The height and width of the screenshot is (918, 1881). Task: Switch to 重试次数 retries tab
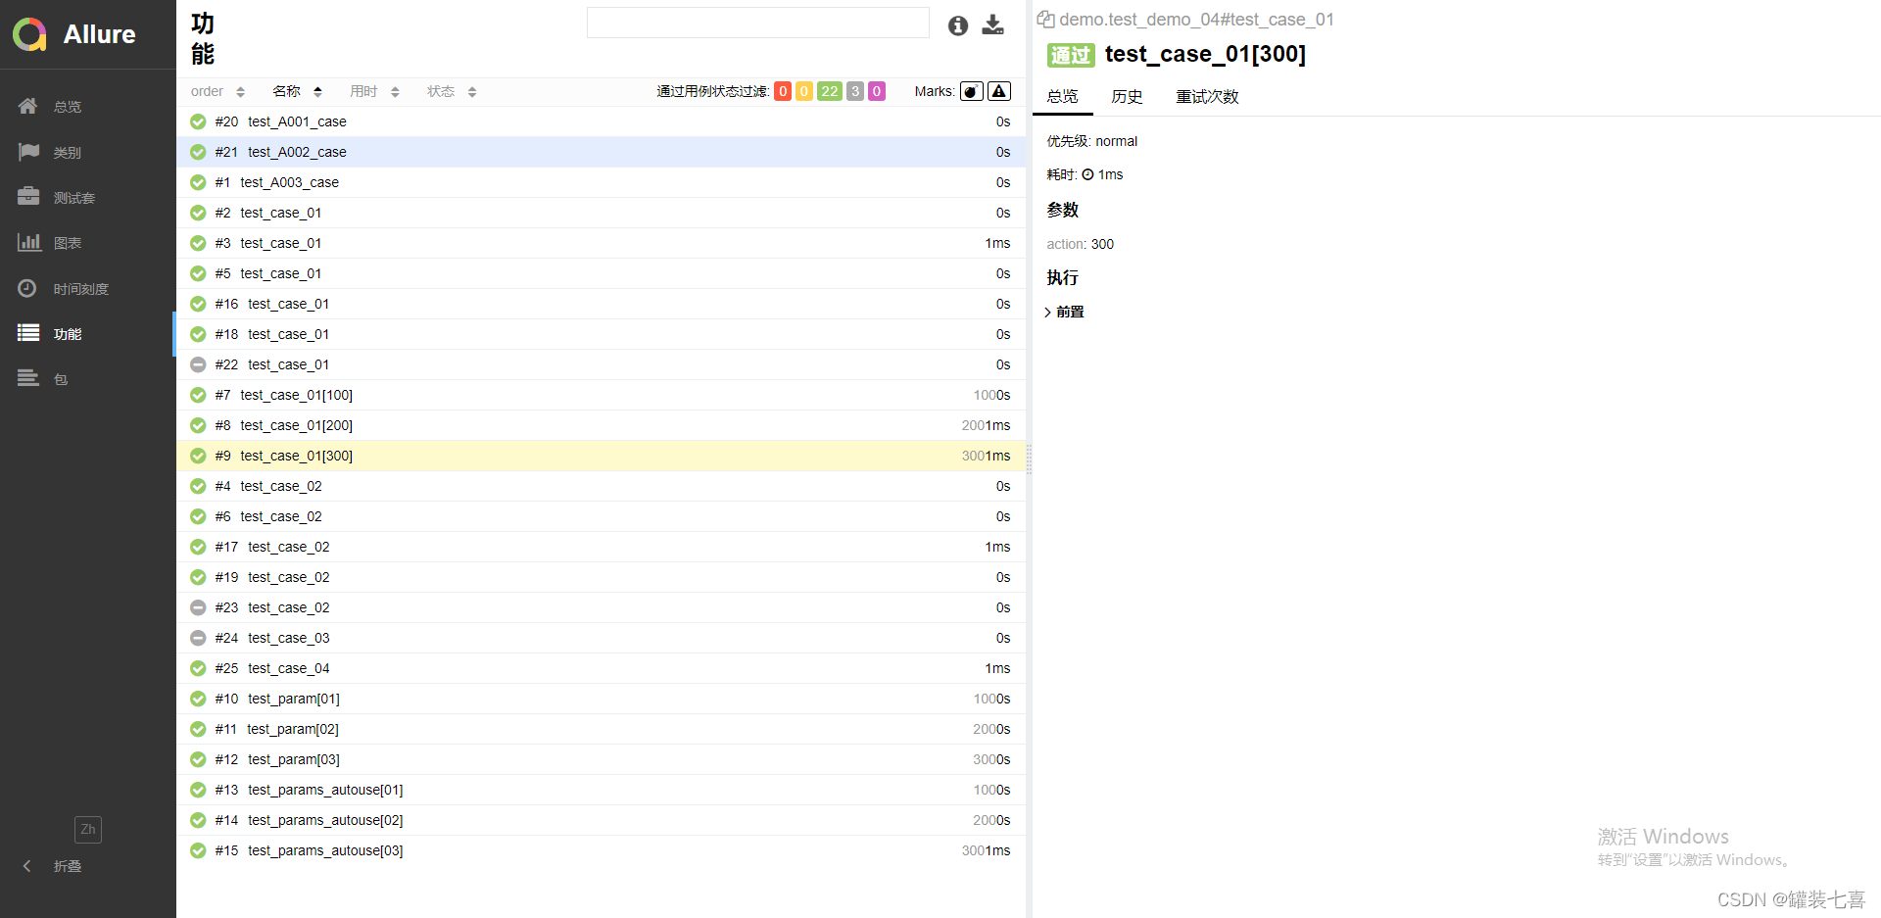tap(1207, 96)
